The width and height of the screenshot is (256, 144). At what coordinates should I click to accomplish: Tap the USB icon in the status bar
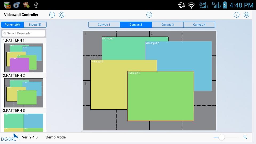pos(36,5)
